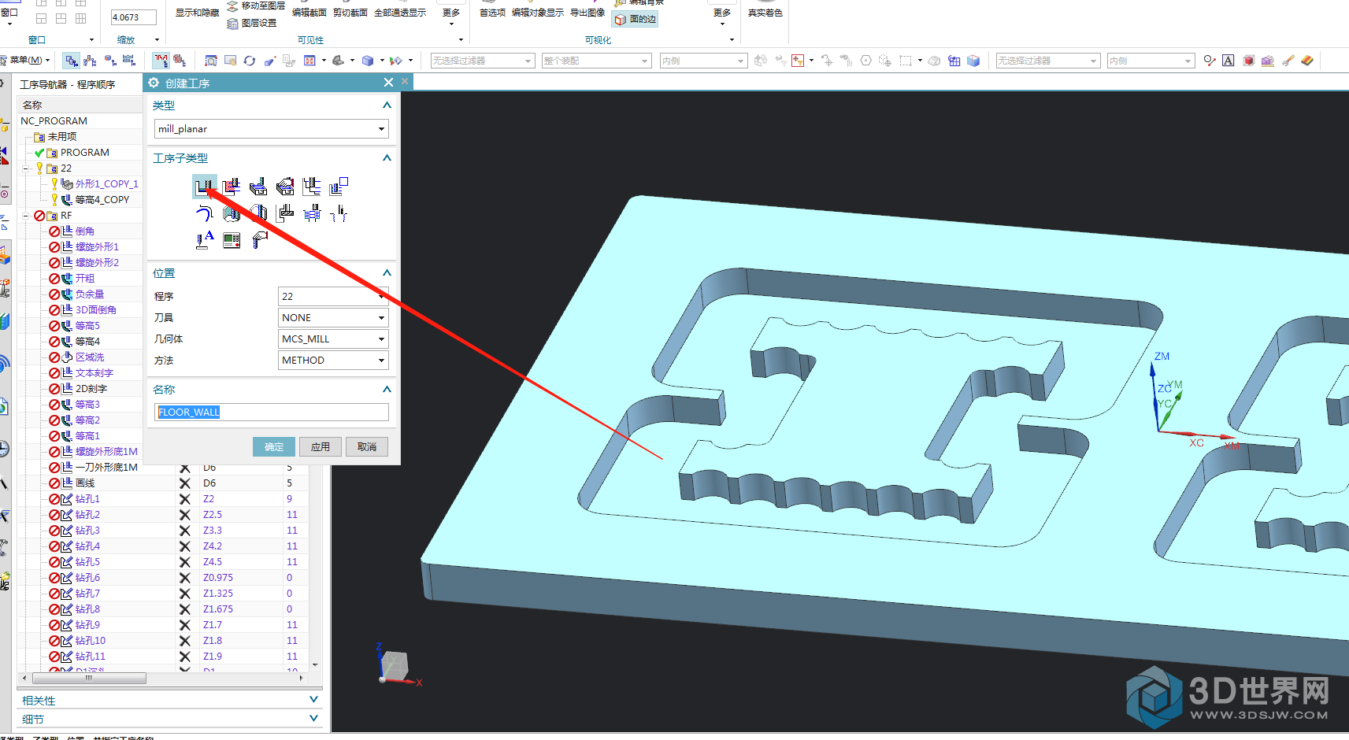
Task: Select the curved-arrow subtype icon in second row
Action: [204, 213]
